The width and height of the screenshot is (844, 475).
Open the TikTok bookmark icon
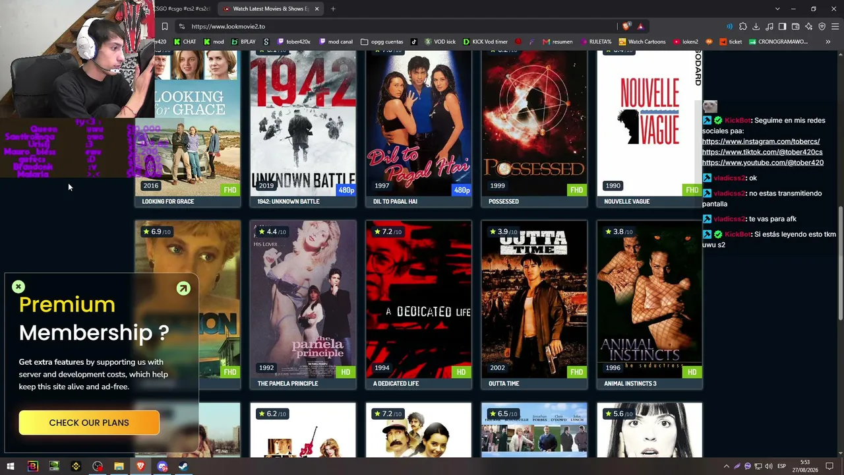(x=413, y=42)
